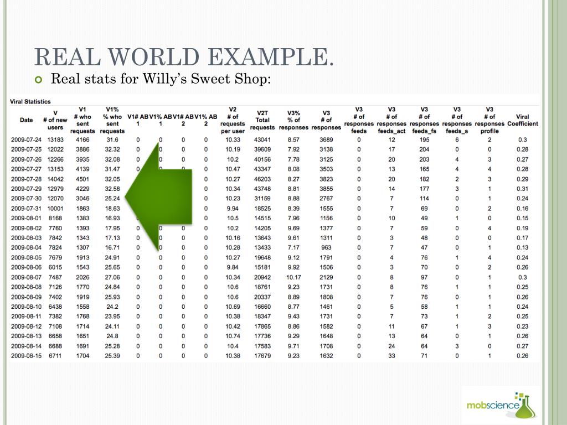Click the total requests value 17679

coord(262,356)
